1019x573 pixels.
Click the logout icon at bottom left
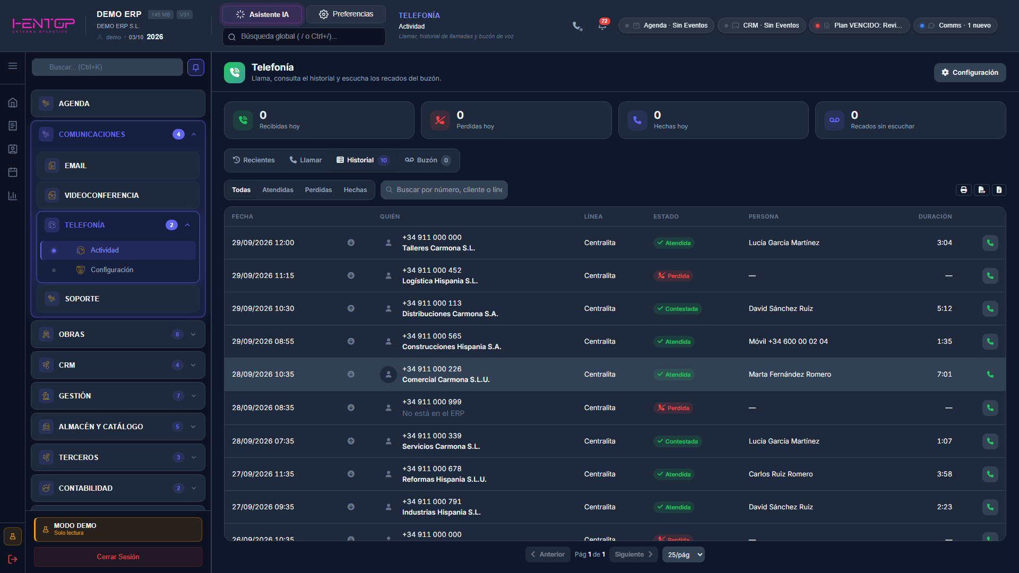point(13,559)
